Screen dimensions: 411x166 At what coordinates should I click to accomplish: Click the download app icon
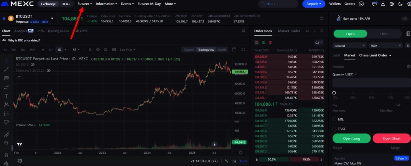click(x=383, y=4)
